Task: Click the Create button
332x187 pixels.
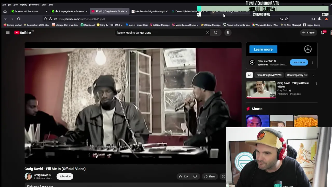Action: point(308,32)
